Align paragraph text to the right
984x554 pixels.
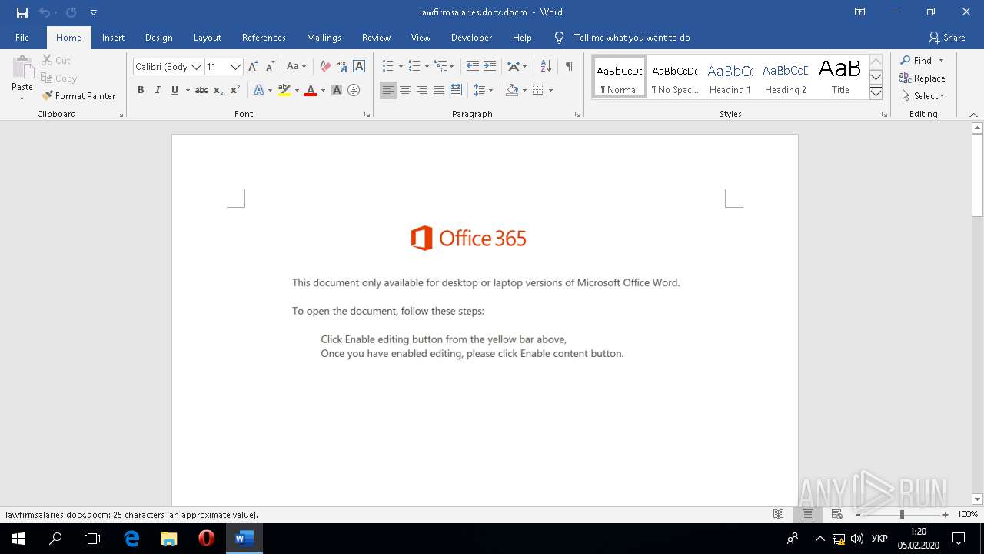coord(422,90)
